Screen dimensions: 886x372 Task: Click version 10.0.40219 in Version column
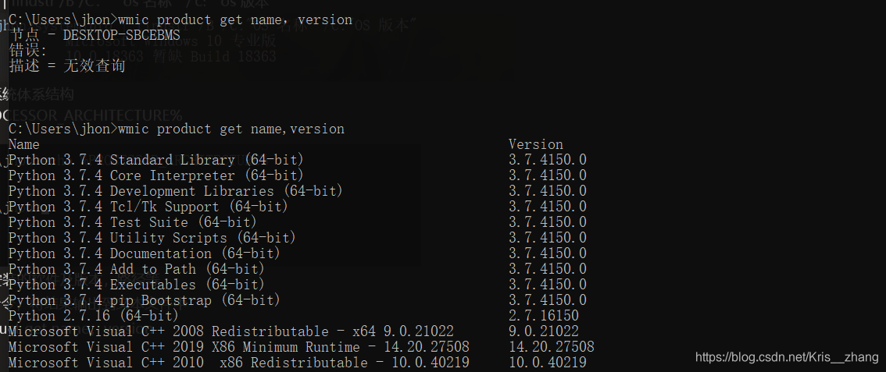pos(548,363)
